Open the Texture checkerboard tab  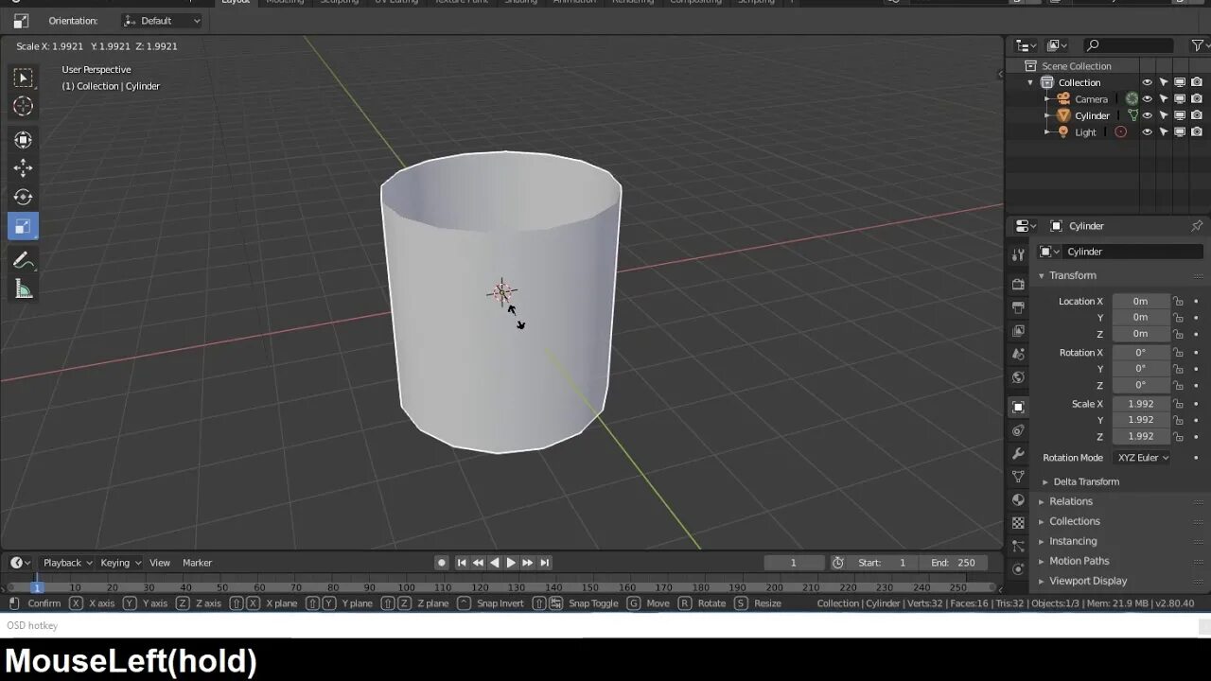point(1018,522)
